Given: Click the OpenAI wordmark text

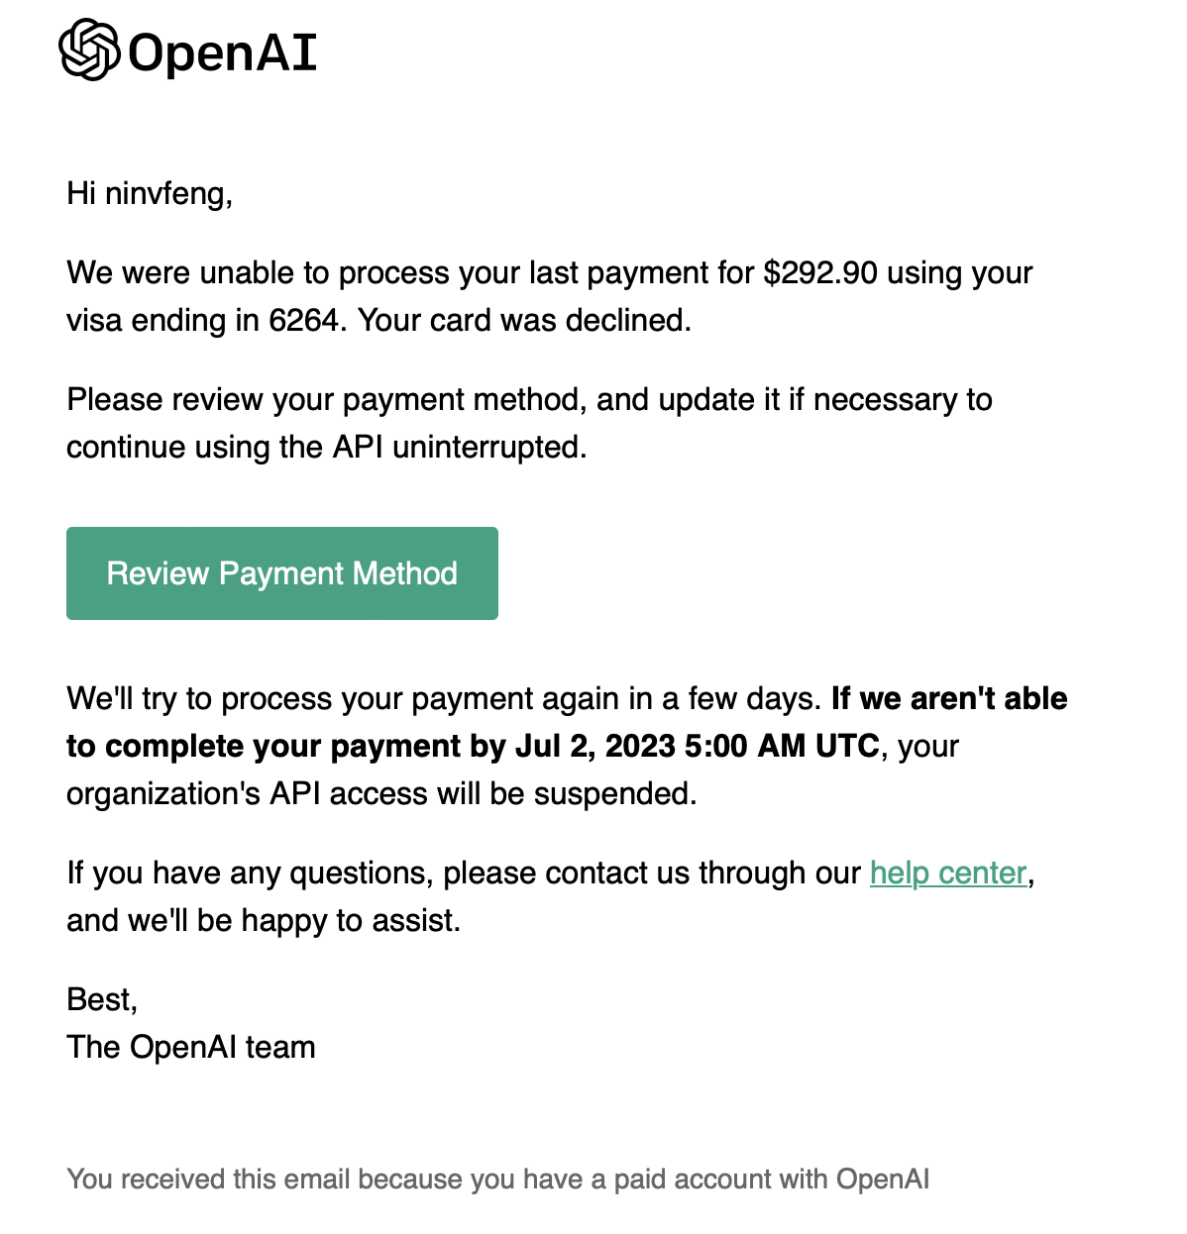Looking at the screenshot, I should coord(222,53).
